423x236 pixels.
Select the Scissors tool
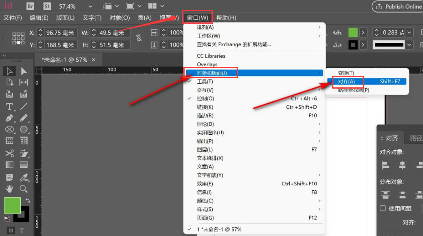[9, 153]
